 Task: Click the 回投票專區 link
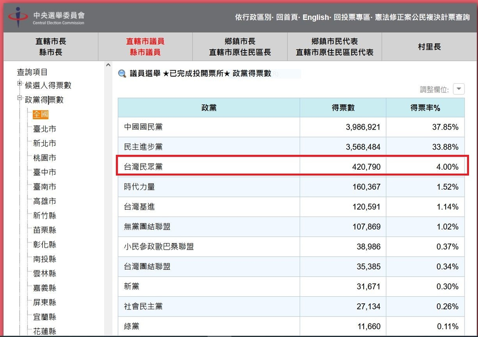(352, 17)
